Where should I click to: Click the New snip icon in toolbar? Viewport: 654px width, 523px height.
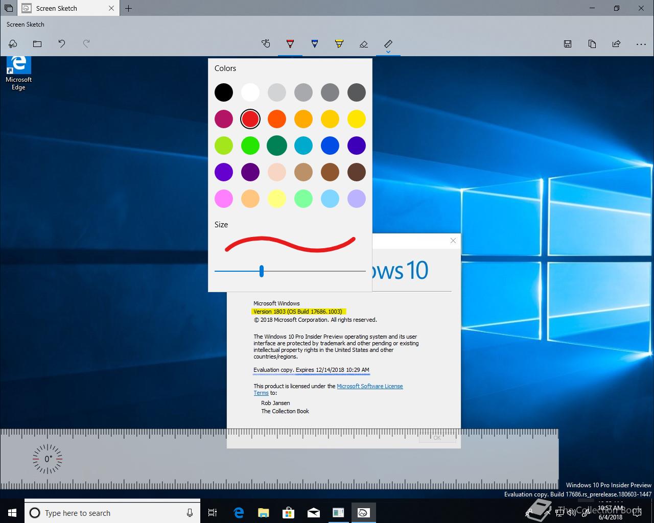pos(13,44)
